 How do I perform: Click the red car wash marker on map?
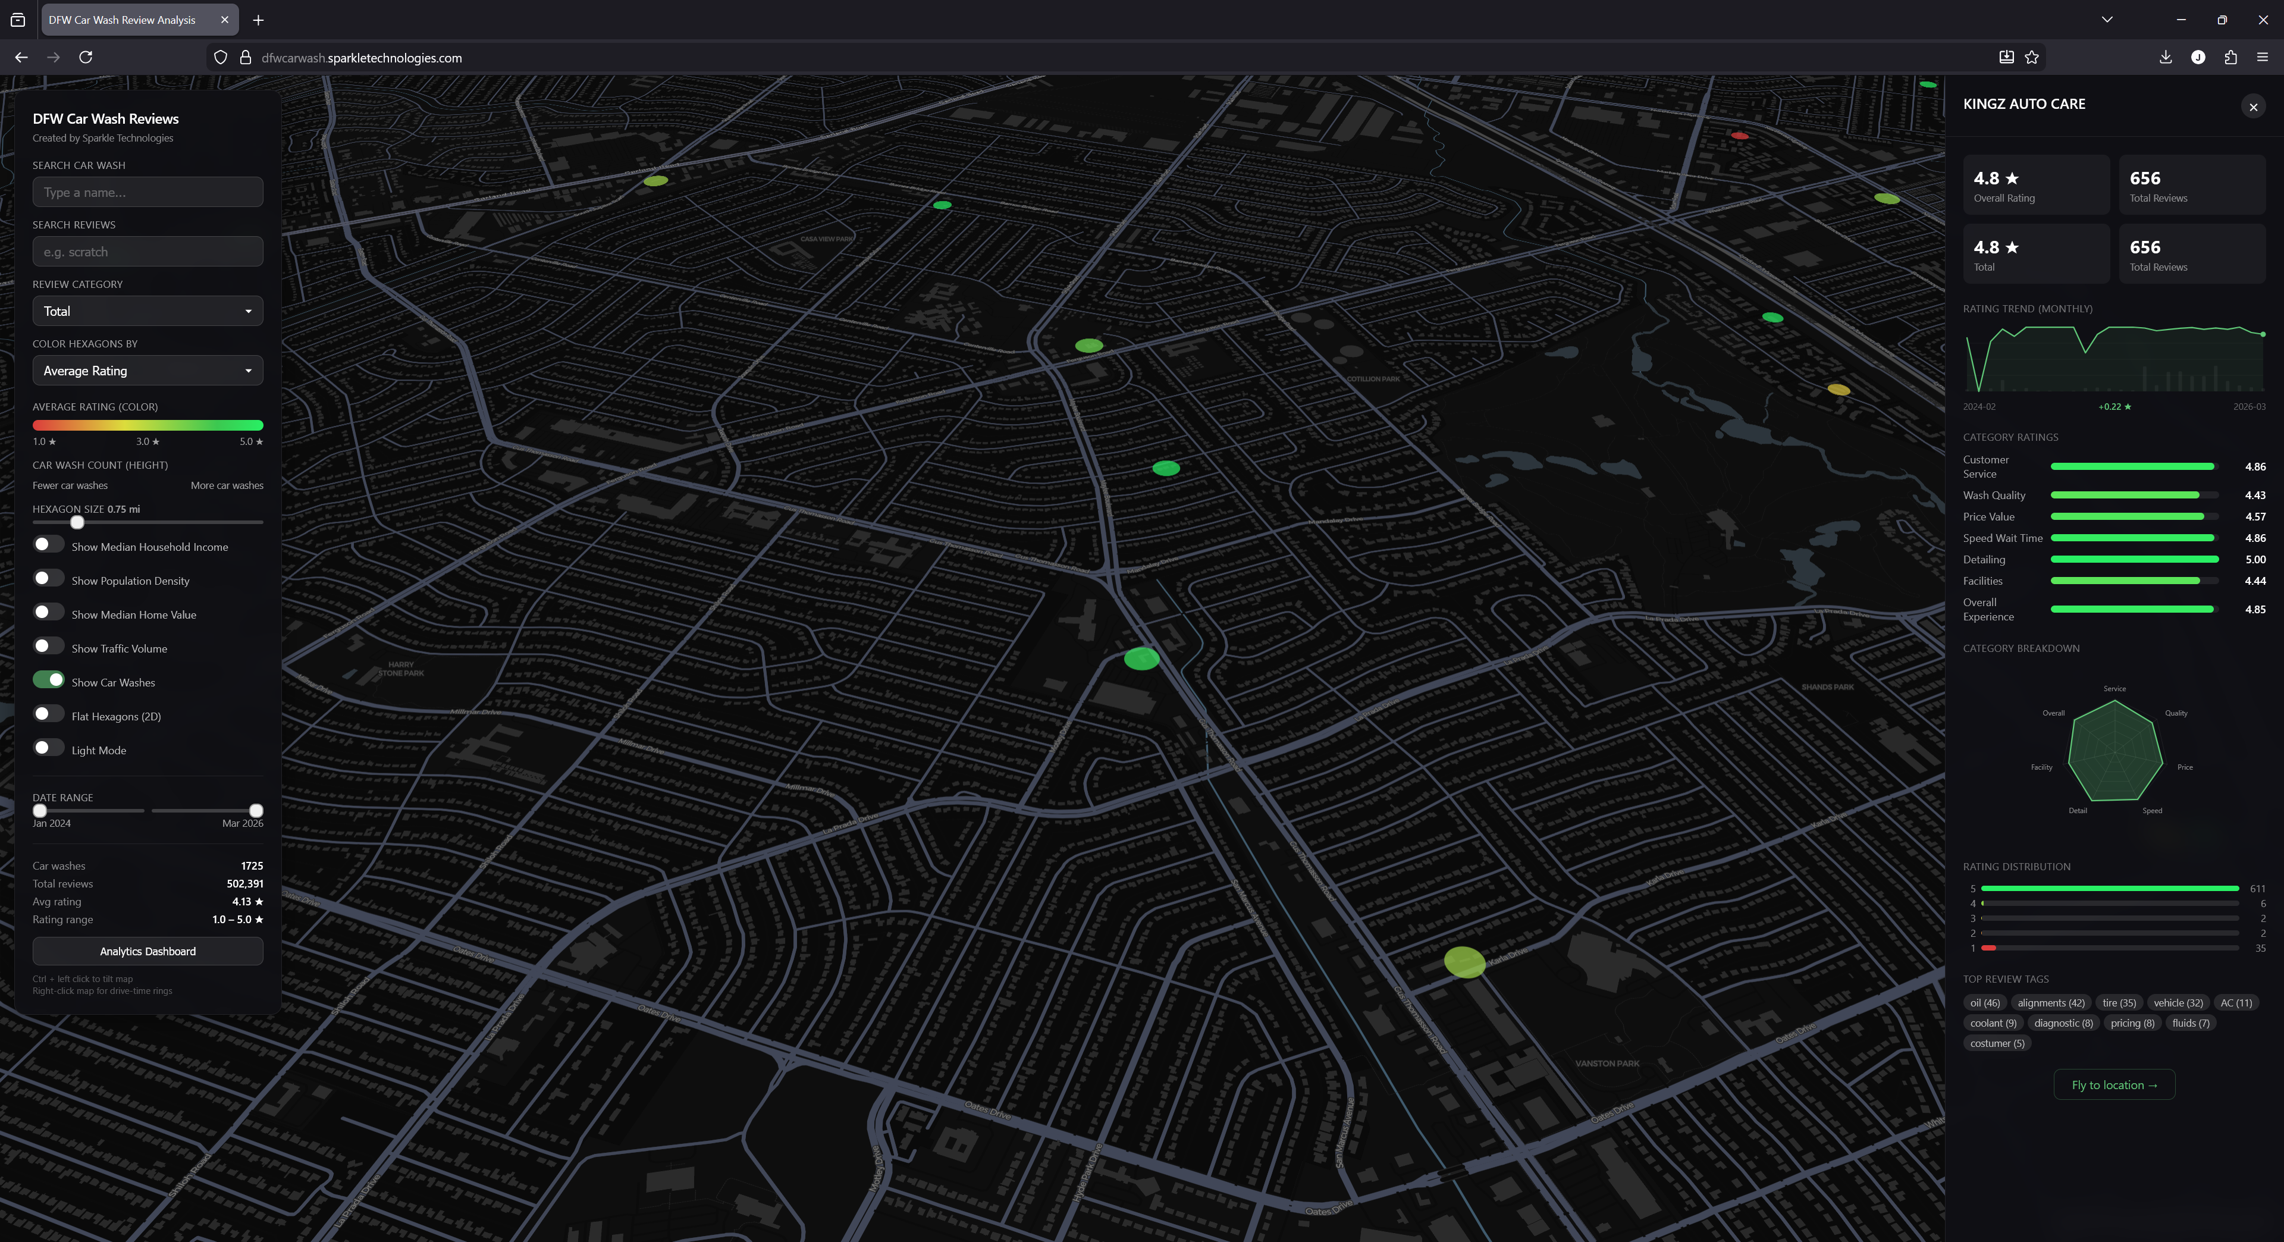(1740, 136)
